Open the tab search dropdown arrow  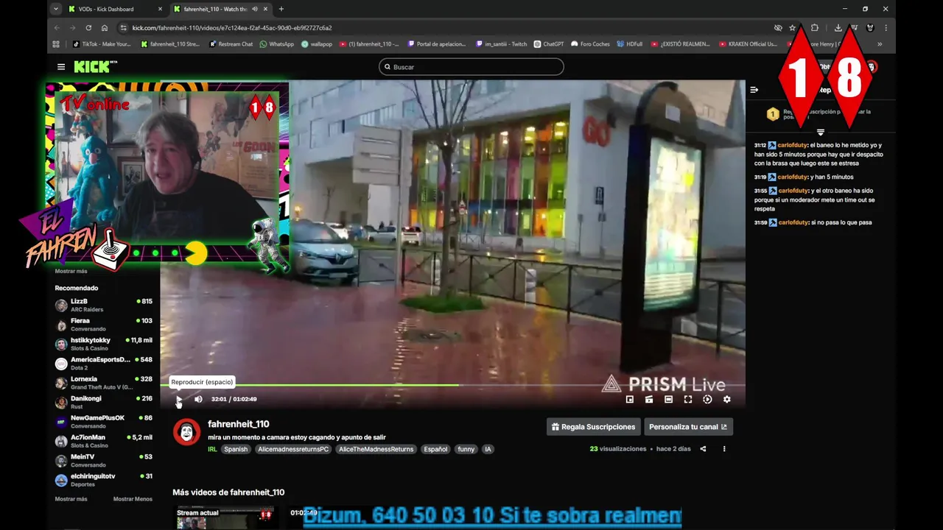point(56,9)
